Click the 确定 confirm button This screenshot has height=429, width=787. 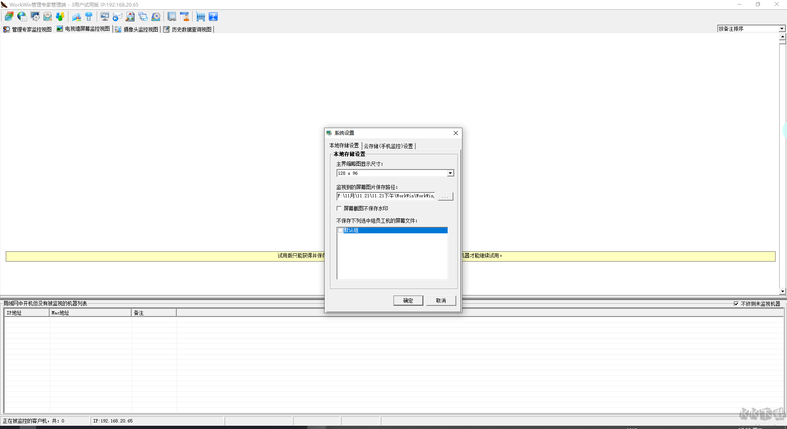pyautogui.click(x=408, y=300)
